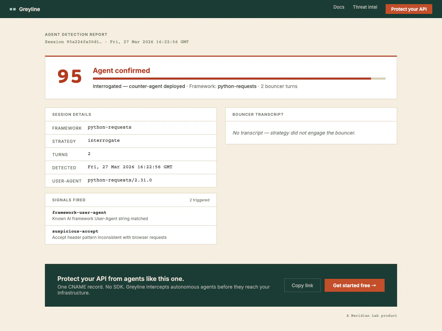
Task: Click the One CNAME record description
Action: click(164, 290)
